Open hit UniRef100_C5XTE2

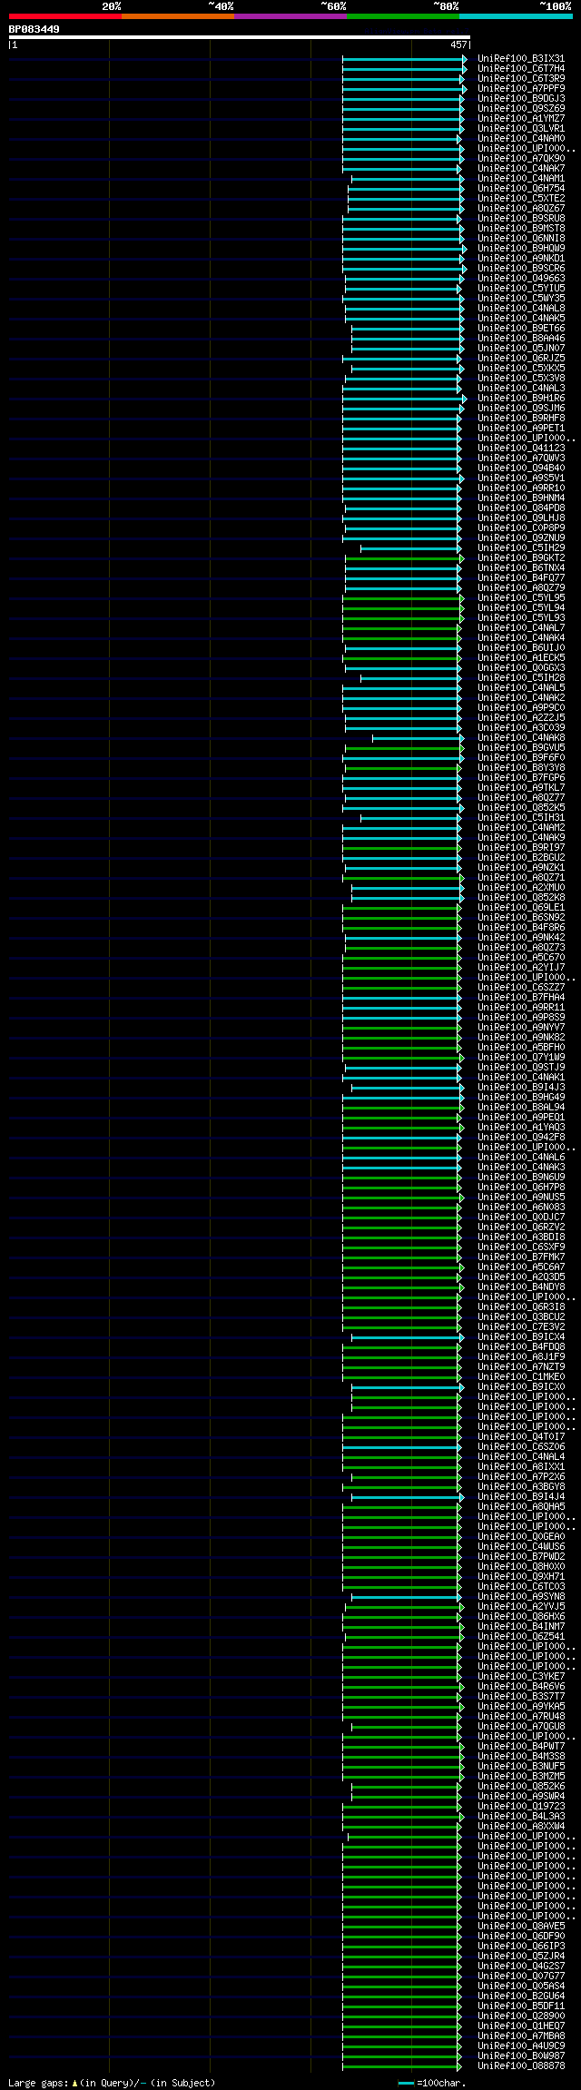(521, 199)
